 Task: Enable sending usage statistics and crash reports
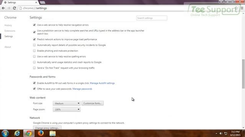(x=34, y=62)
